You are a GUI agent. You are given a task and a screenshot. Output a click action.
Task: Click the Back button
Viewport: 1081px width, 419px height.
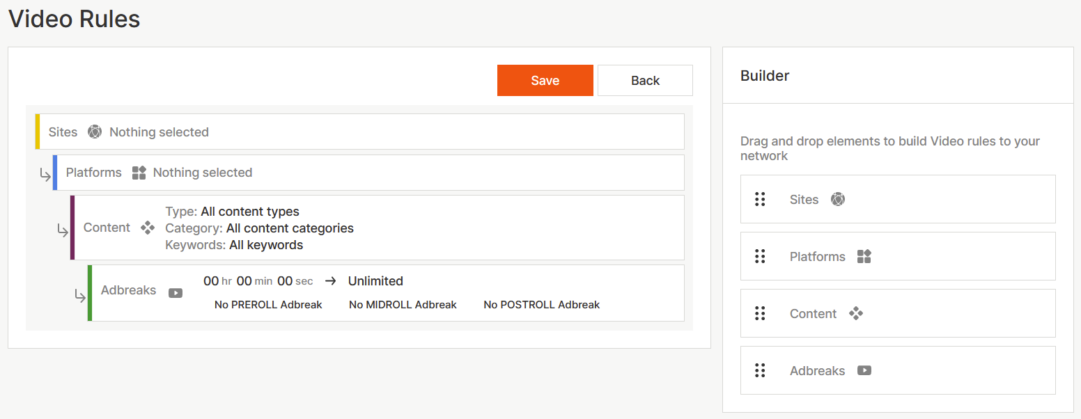pyautogui.click(x=645, y=81)
